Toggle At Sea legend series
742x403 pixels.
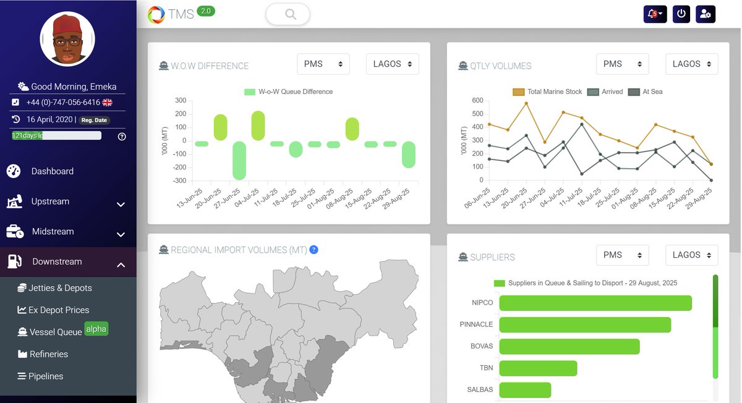[646, 91]
